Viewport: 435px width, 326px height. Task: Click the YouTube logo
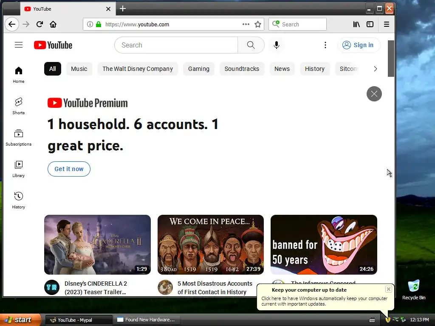[x=53, y=45]
